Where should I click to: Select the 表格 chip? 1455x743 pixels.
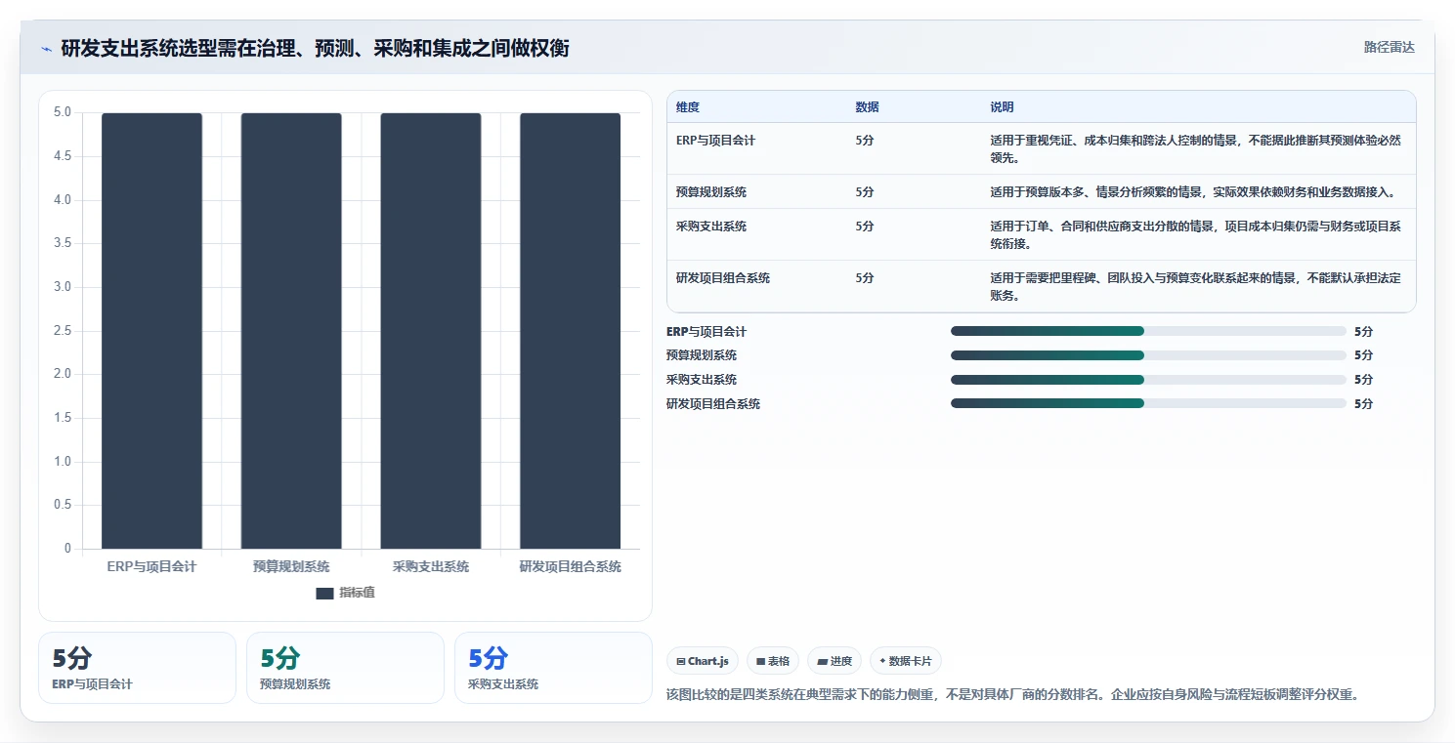pos(773,661)
